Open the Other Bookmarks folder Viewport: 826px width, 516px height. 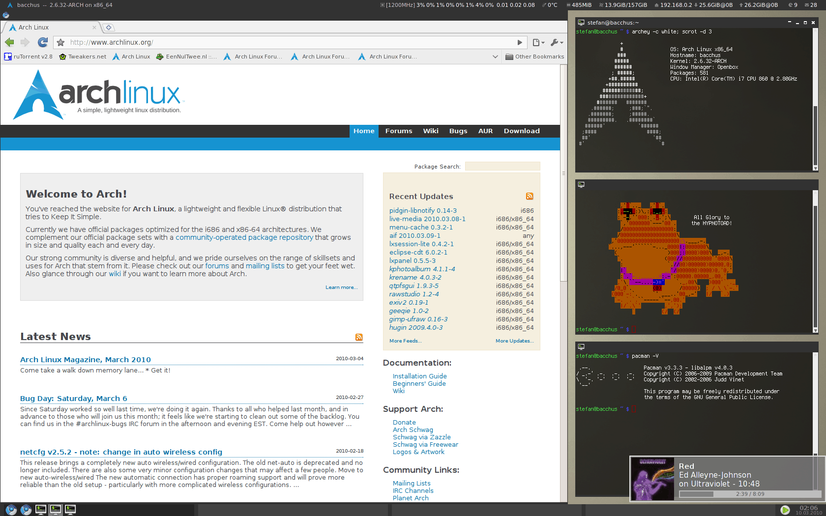534,57
